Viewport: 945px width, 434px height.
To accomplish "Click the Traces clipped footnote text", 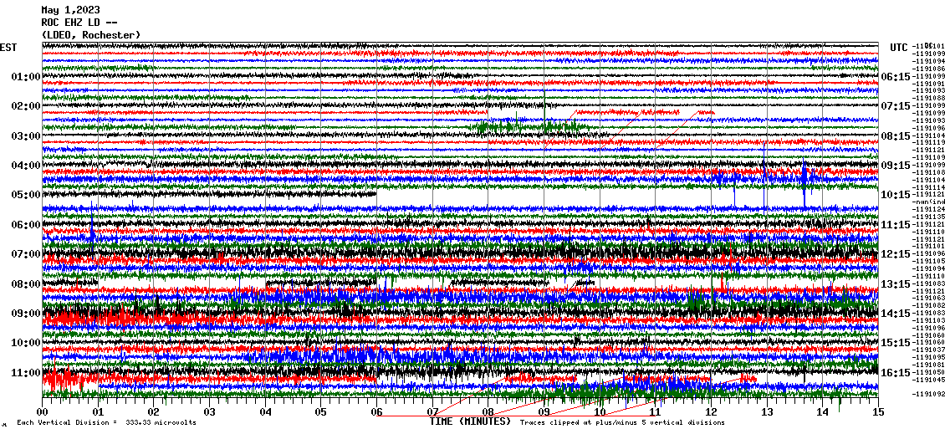I will pos(622,423).
